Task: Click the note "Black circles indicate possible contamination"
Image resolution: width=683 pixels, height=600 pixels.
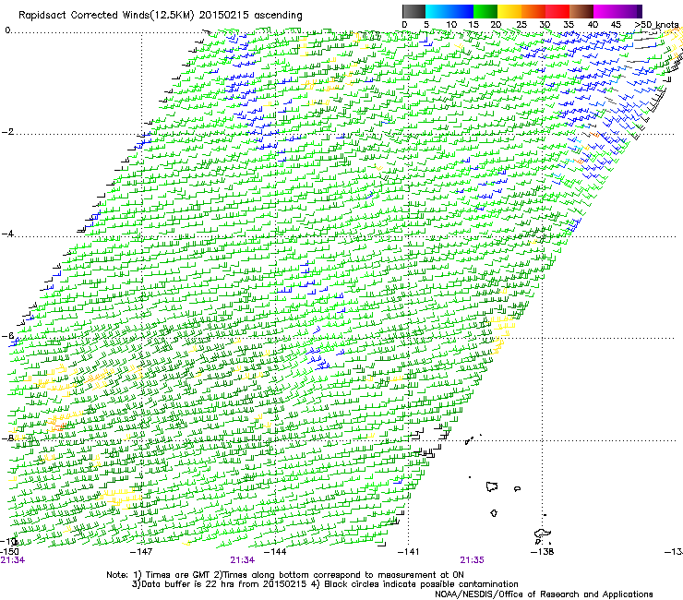Action: (421, 584)
